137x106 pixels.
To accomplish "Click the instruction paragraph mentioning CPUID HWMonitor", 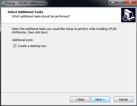I will coord(64,30).
